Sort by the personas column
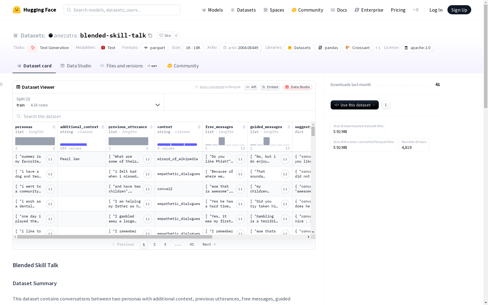The width and height of the screenshot is (488, 305). pos(54,127)
